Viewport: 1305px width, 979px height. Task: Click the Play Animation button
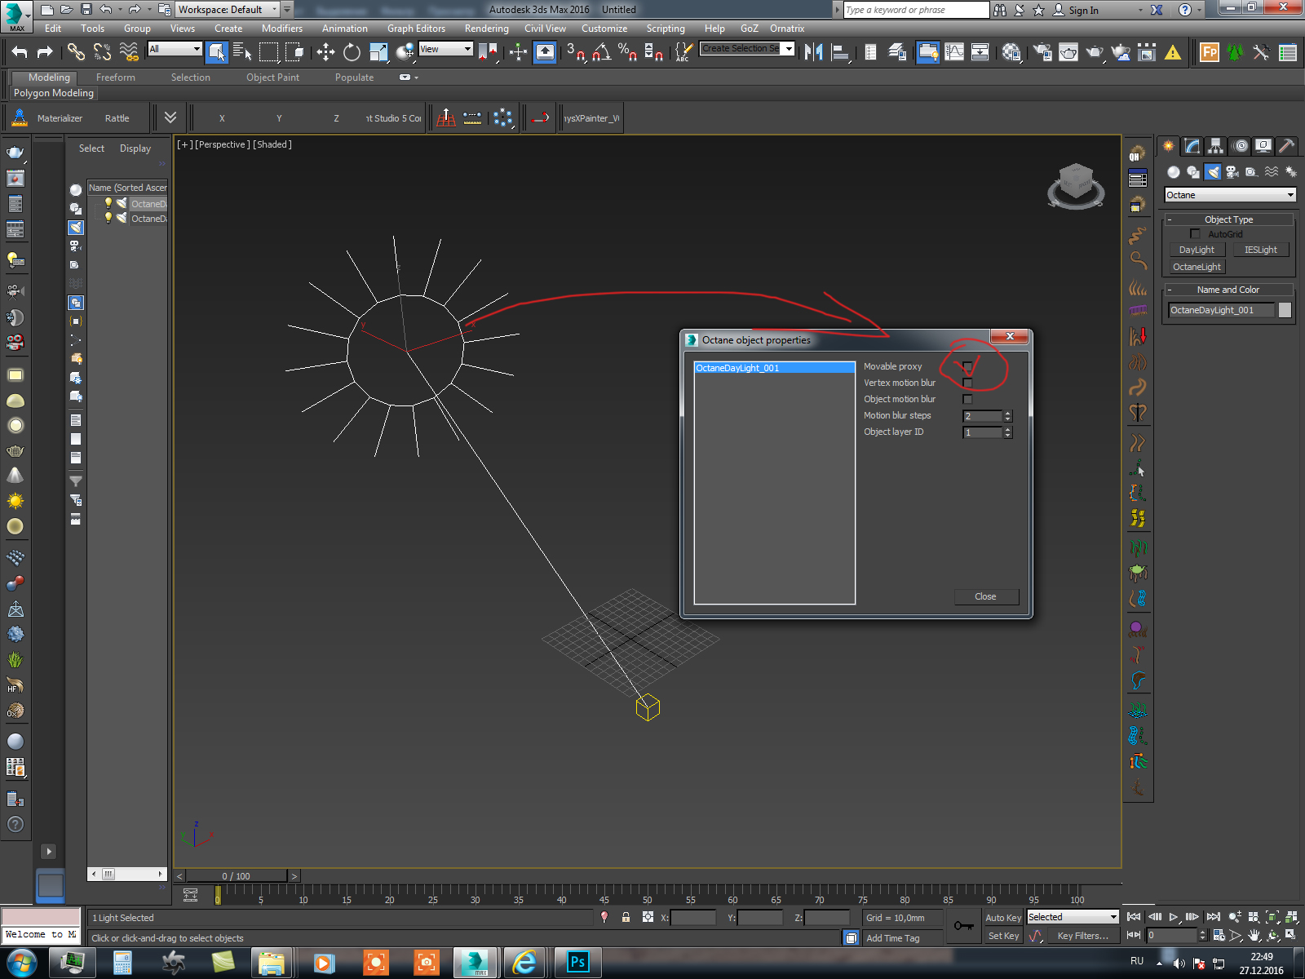coord(1174,917)
